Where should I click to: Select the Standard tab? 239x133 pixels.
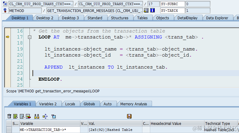click(95, 18)
